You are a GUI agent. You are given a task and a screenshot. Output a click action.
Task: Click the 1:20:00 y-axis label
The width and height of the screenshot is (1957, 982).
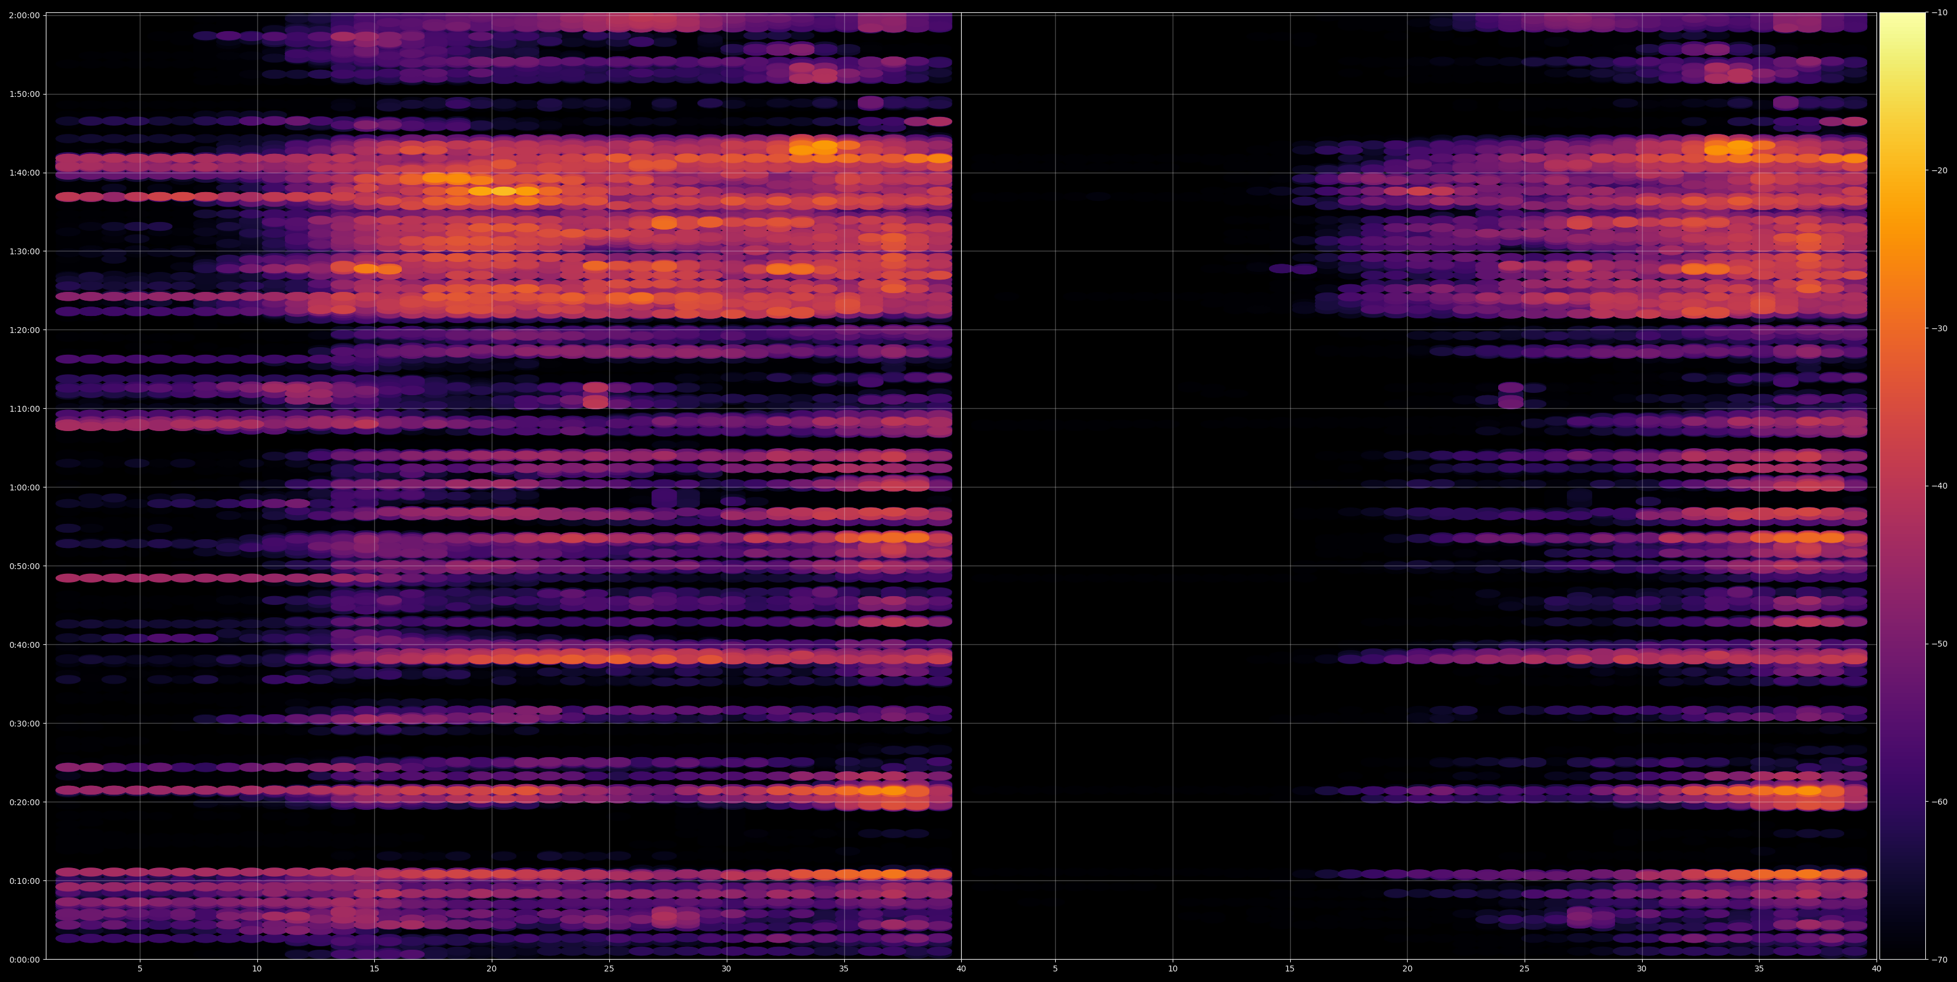25,329
